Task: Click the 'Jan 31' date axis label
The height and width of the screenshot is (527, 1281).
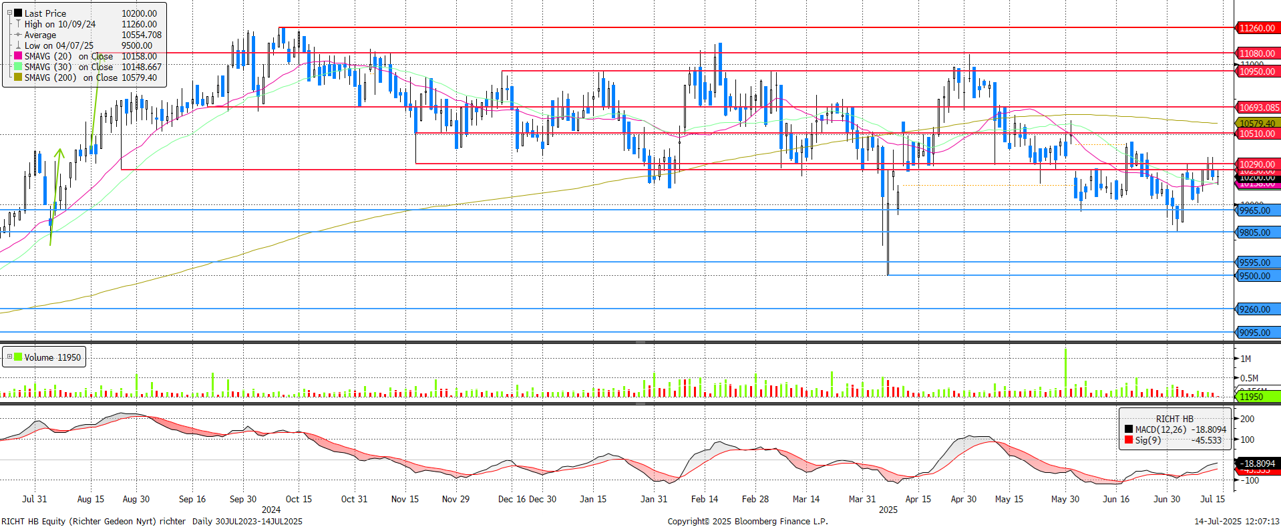Action: tap(654, 499)
